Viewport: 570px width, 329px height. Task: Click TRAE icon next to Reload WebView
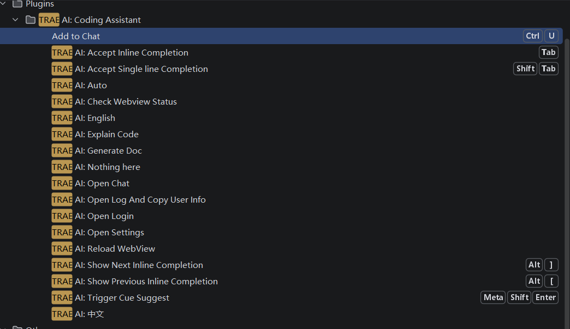[x=62, y=248]
